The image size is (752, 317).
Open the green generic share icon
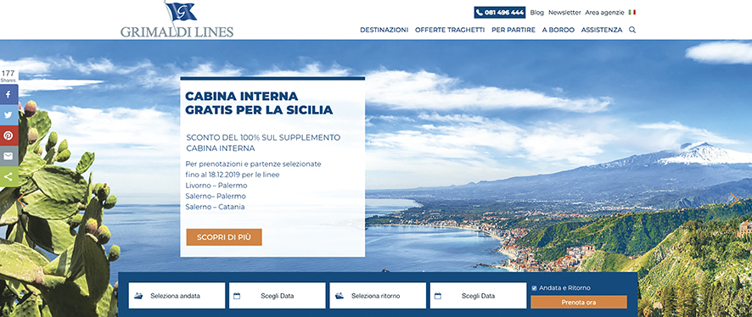click(x=8, y=176)
